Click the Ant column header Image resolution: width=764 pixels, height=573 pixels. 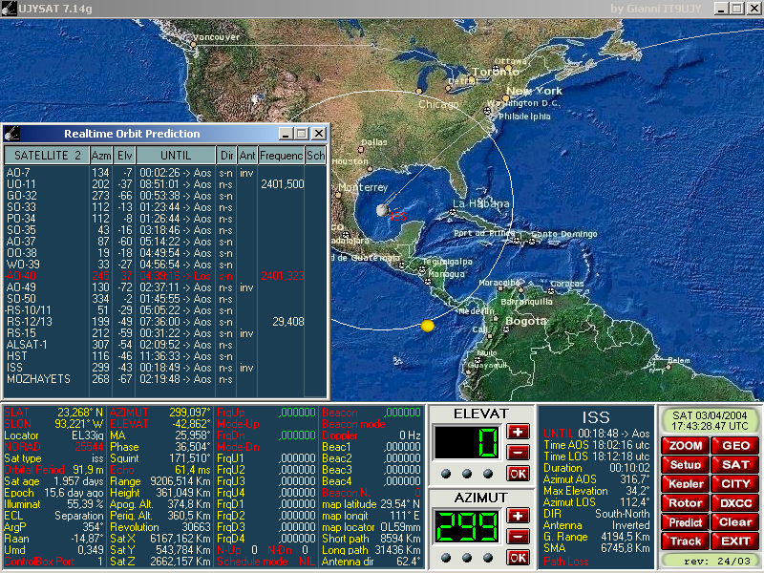pos(247,156)
